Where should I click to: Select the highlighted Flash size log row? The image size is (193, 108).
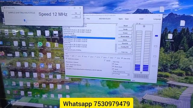(89, 38)
